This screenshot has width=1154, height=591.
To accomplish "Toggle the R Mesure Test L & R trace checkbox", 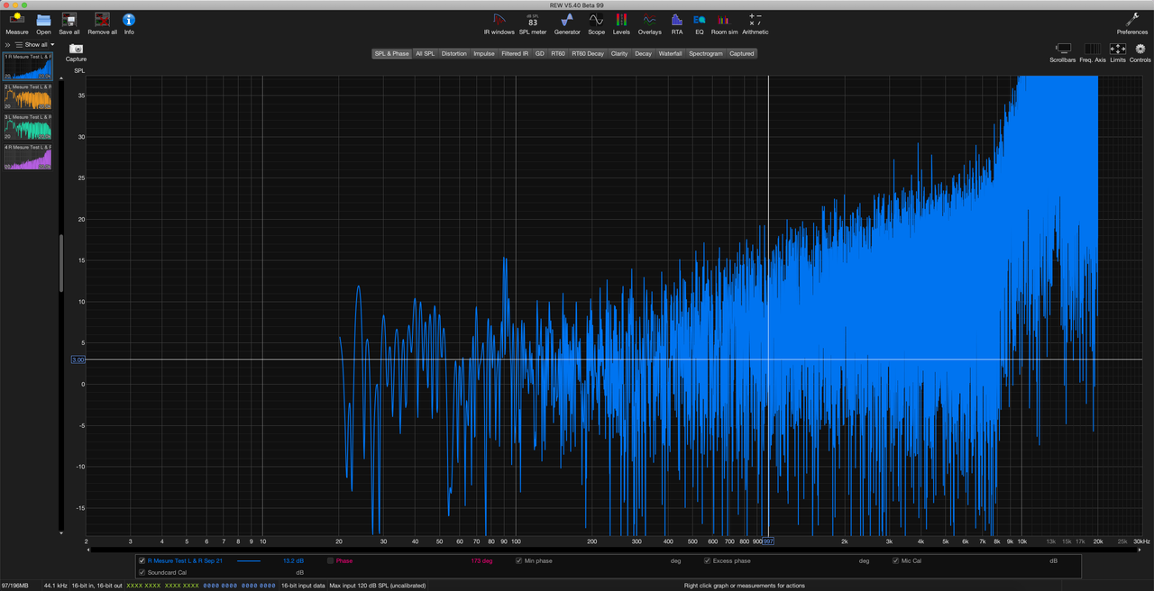I will (142, 560).
